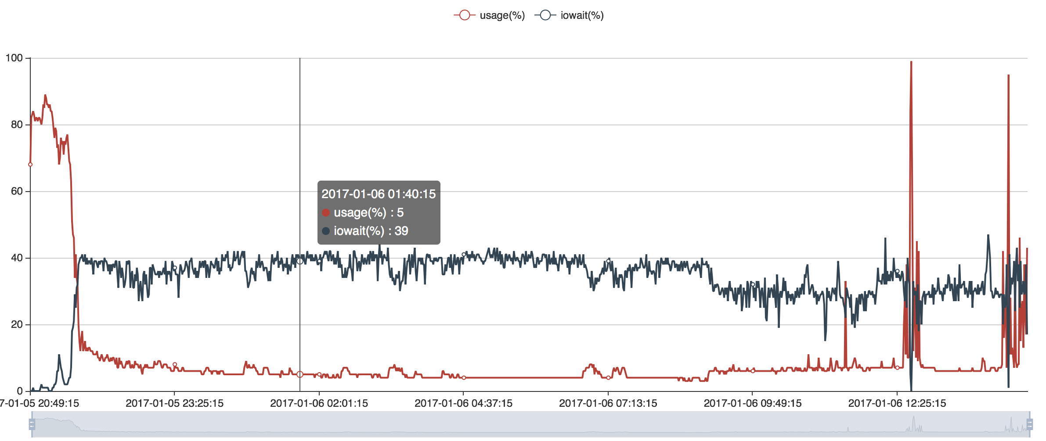The image size is (1046, 441).
Task: Click the x-axis label 2017-01-06 09:49:15
Action: [753, 403]
